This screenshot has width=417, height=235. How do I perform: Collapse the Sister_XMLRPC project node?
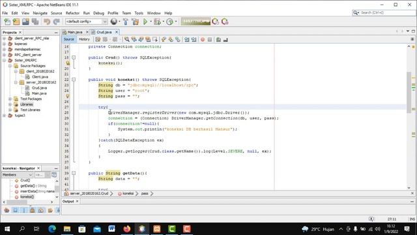[x=4, y=60]
